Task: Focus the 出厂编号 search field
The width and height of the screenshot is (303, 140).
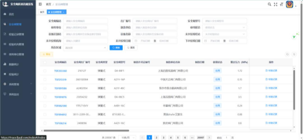Action: point(155,21)
